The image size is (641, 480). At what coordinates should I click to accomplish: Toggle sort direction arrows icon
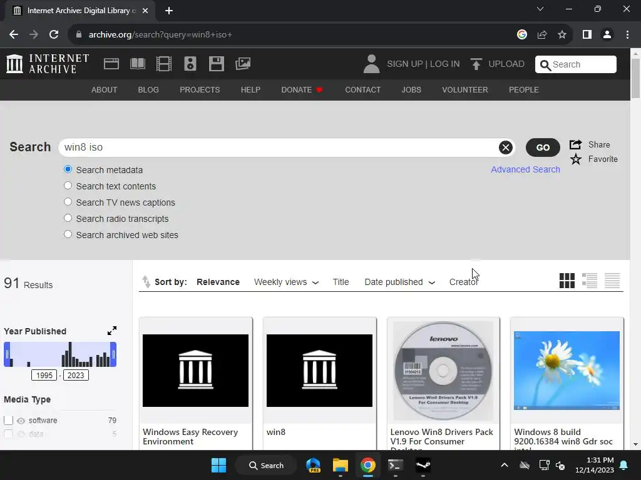[x=146, y=282]
